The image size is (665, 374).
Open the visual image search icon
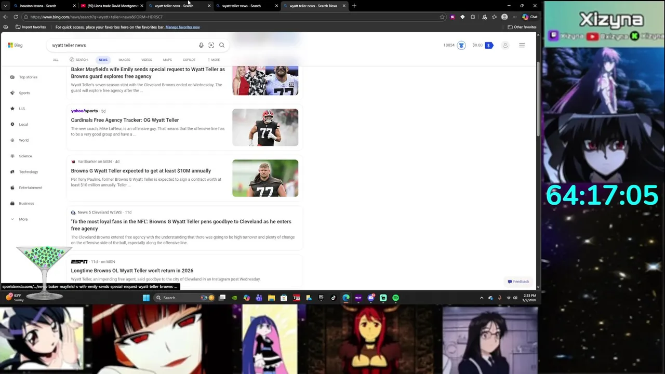pos(211,45)
